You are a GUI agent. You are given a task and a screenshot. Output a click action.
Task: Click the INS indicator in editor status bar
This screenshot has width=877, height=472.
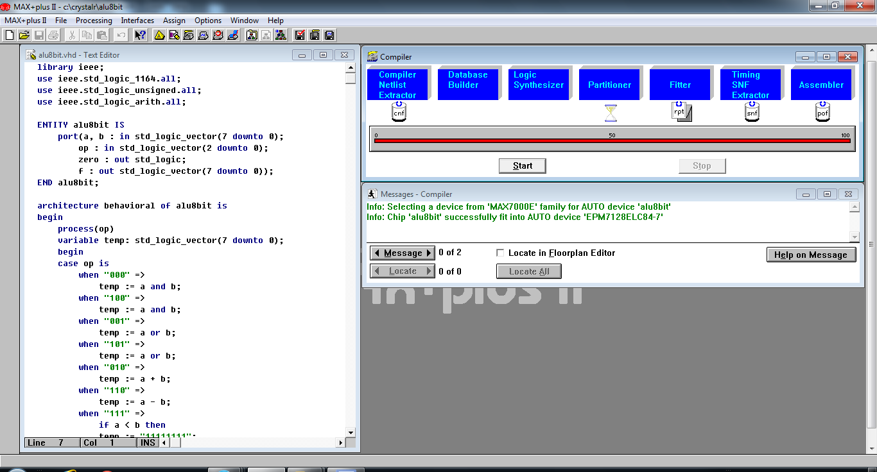148,442
